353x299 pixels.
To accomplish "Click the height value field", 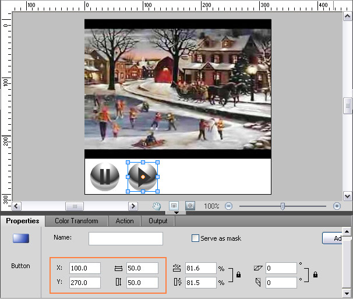I will pyautogui.click(x=142, y=283).
